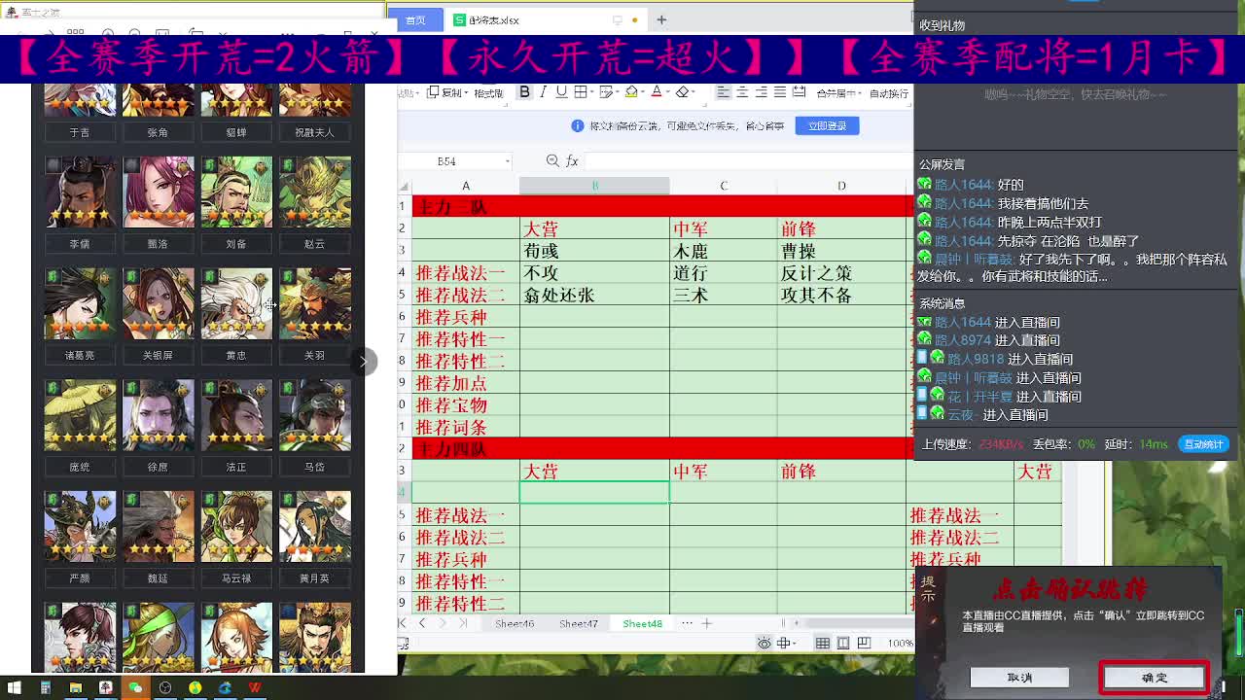The width and height of the screenshot is (1245, 700).
Task: Click the cell borders icon
Action: point(580,92)
